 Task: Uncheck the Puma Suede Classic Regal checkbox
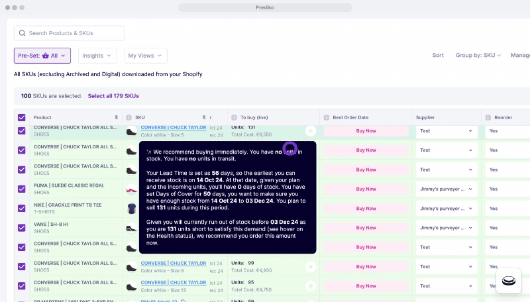(x=22, y=189)
